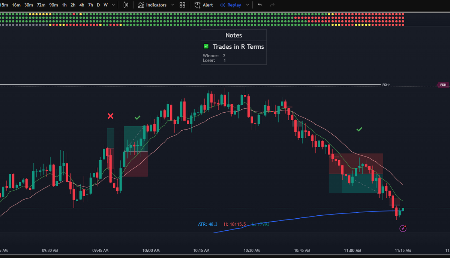
Task: Click the H: 18115.5 readout
Action: (x=235, y=224)
